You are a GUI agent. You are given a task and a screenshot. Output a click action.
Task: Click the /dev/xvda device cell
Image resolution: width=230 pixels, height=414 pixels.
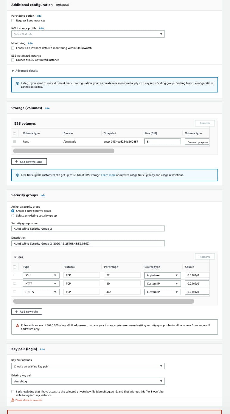point(70,142)
